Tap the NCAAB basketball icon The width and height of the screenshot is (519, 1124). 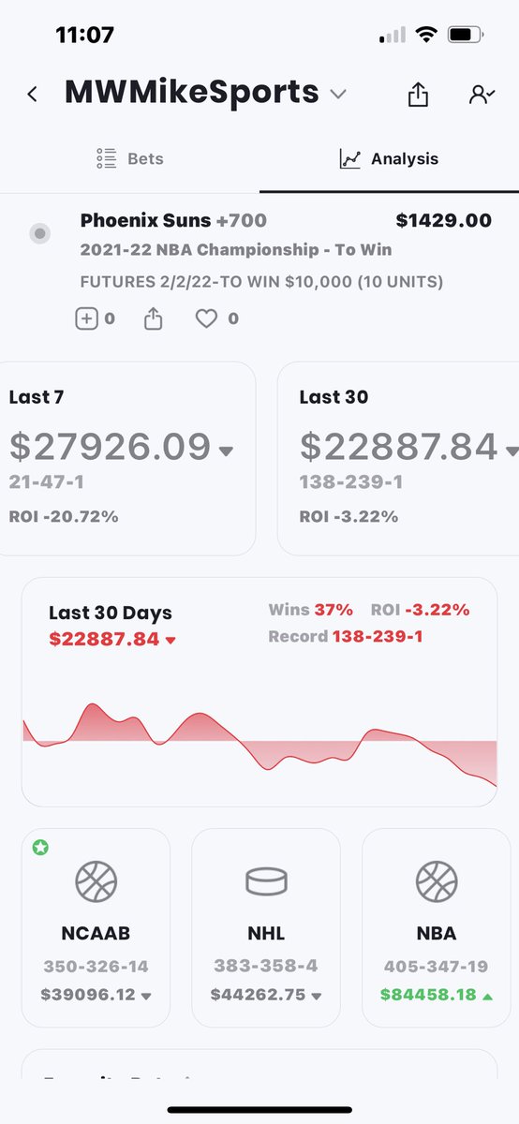coord(96,881)
